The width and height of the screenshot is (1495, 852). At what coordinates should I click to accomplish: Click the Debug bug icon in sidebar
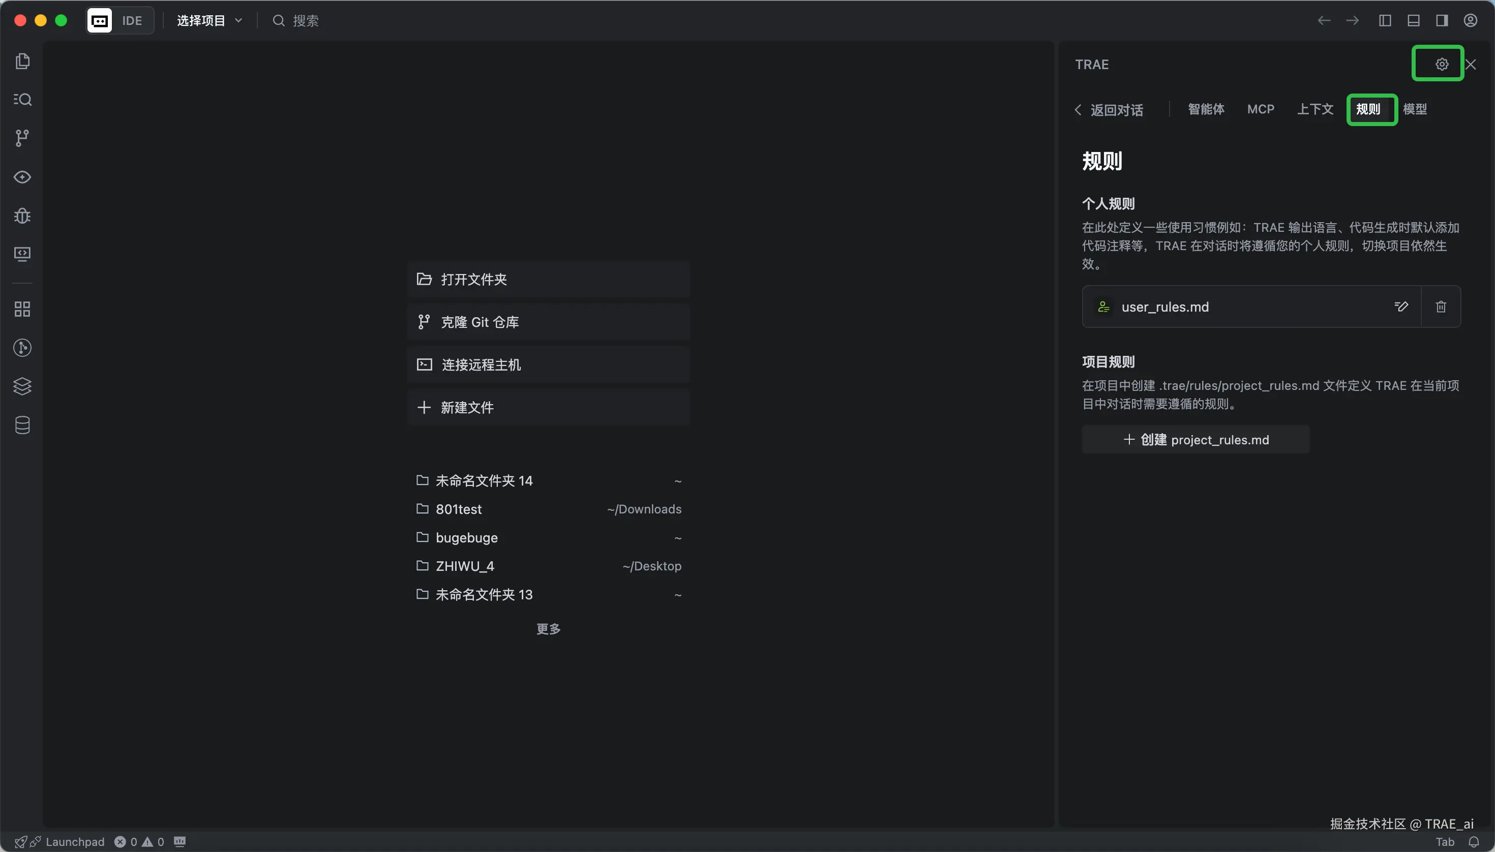coord(22,216)
